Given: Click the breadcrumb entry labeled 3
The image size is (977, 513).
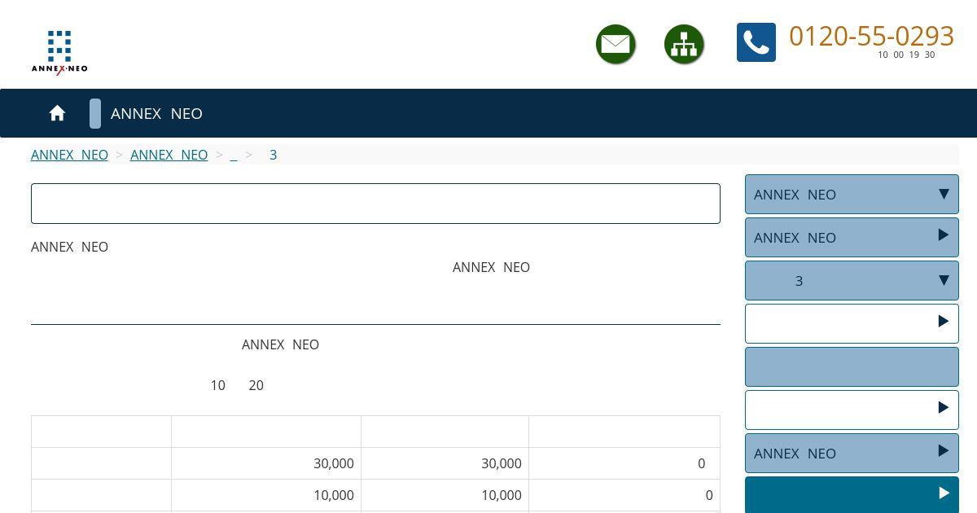Looking at the screenshot, I should pos(274,155).
